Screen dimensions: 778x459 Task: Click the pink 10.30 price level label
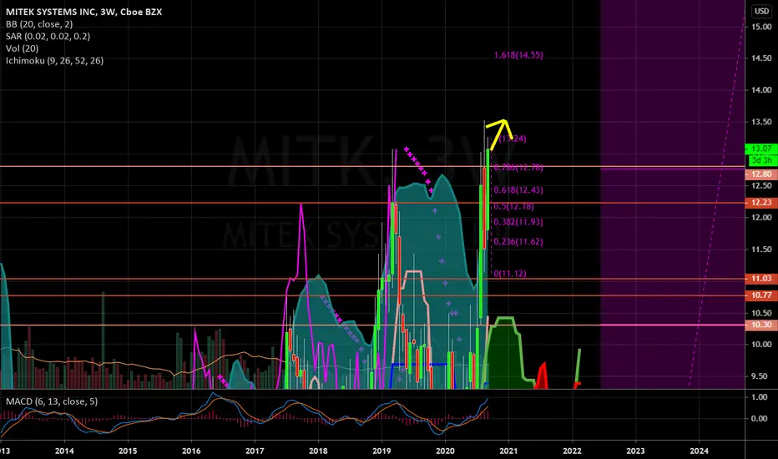pos(761,325)
